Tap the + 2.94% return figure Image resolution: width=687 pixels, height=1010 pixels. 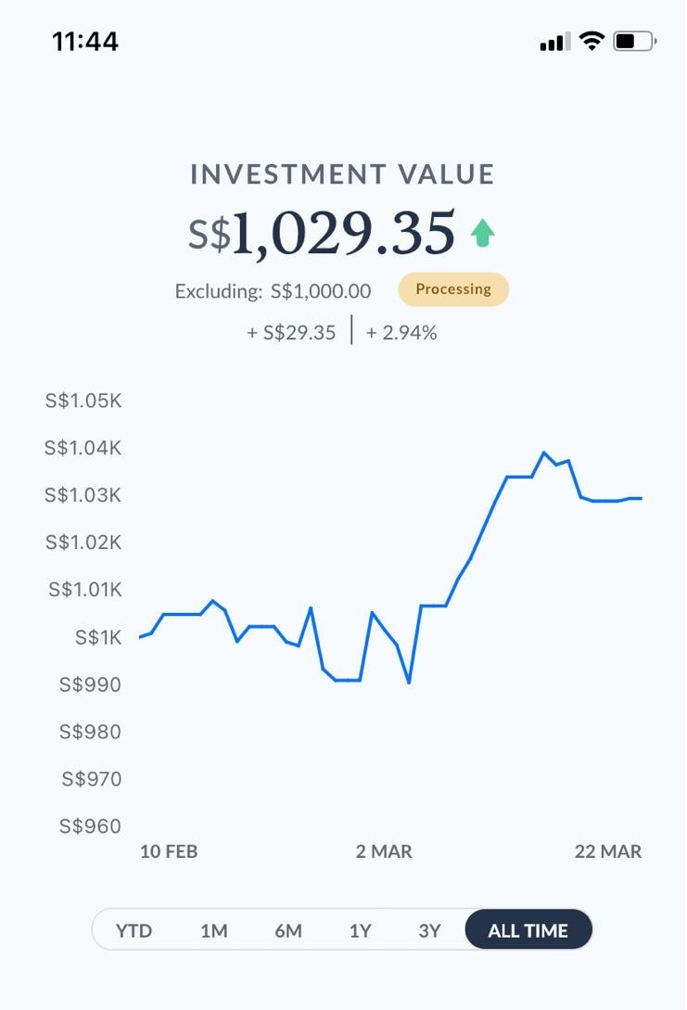pyautogui.click(x=401, y=332)
